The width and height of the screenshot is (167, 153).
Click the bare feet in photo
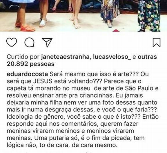tap(75, 23)
